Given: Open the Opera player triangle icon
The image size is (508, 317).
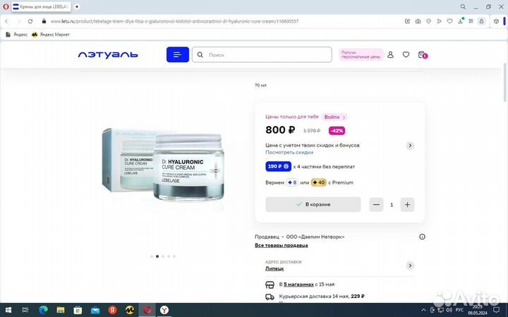Looking at the screenshot, I should (x=439, y=21).
